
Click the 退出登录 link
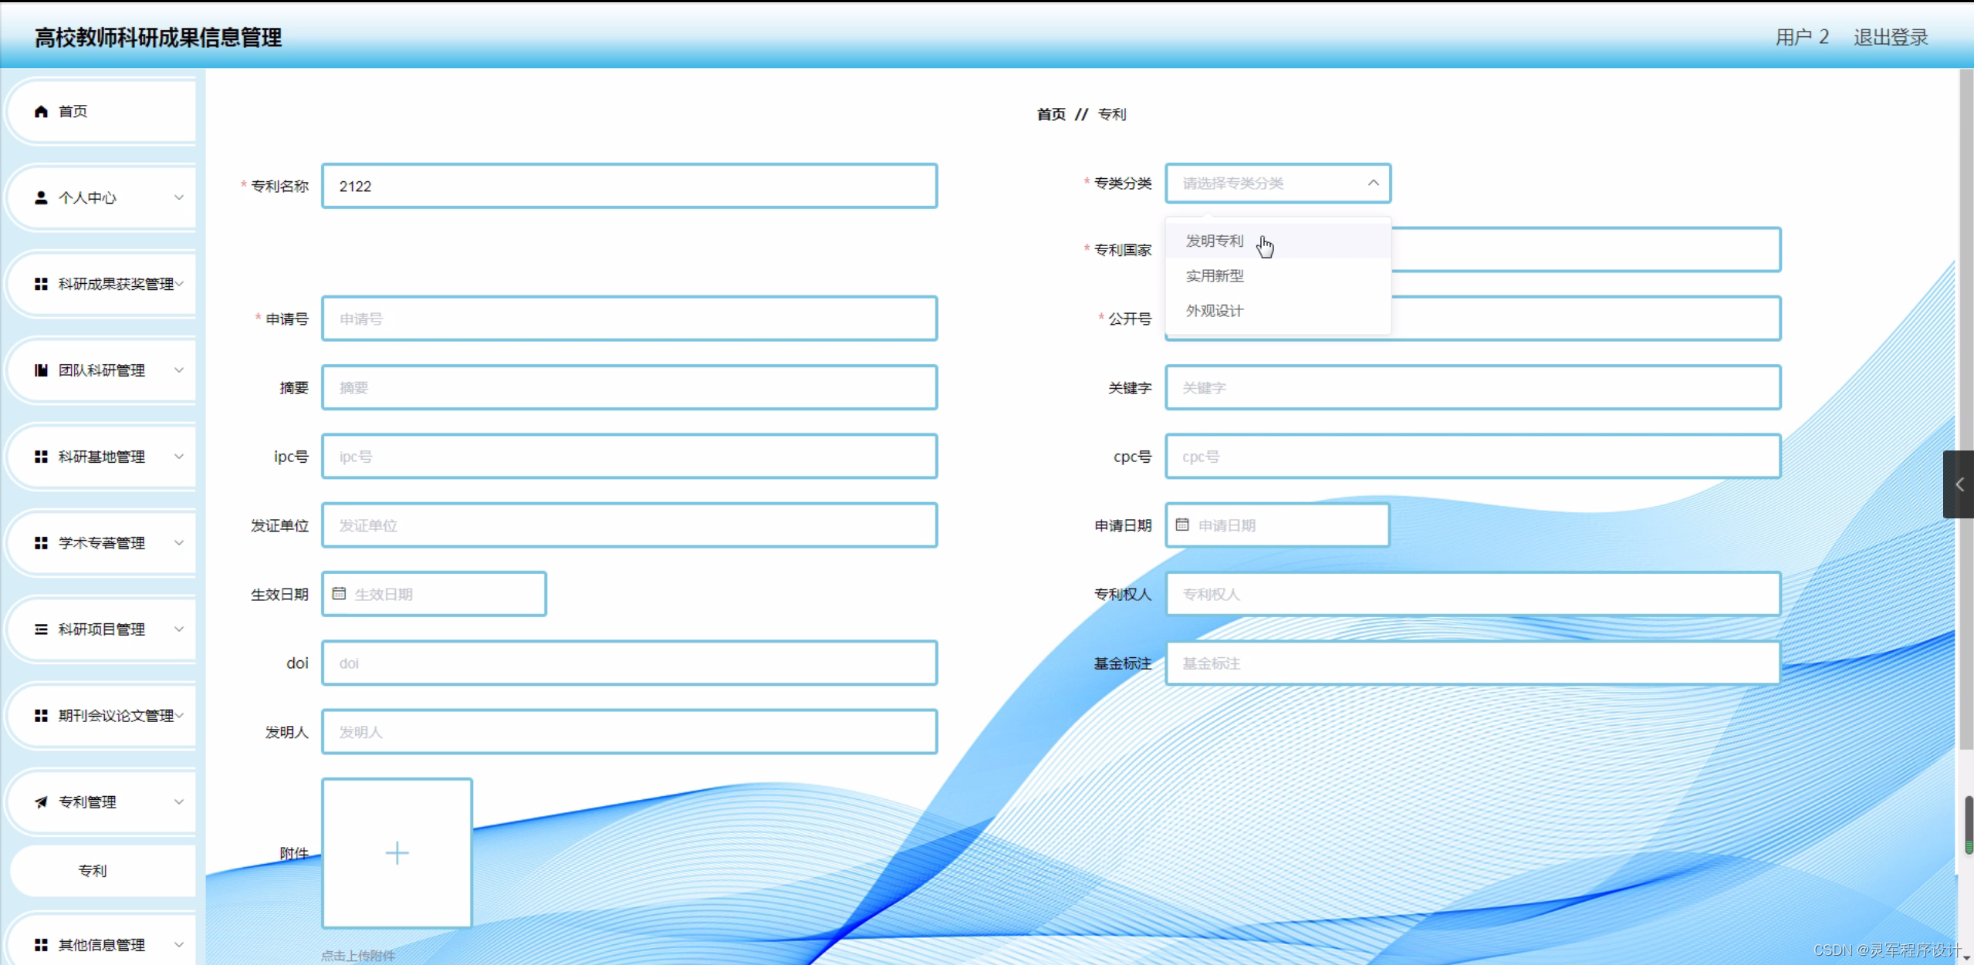[x=1890, y=37]
